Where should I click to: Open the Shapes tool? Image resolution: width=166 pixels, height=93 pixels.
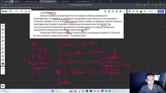(3, 41)
